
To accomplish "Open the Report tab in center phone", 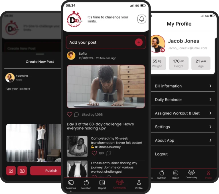I will pos(102,185).
